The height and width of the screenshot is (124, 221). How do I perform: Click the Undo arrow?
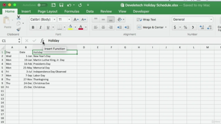pyautogui.click(x=69, y=5)
